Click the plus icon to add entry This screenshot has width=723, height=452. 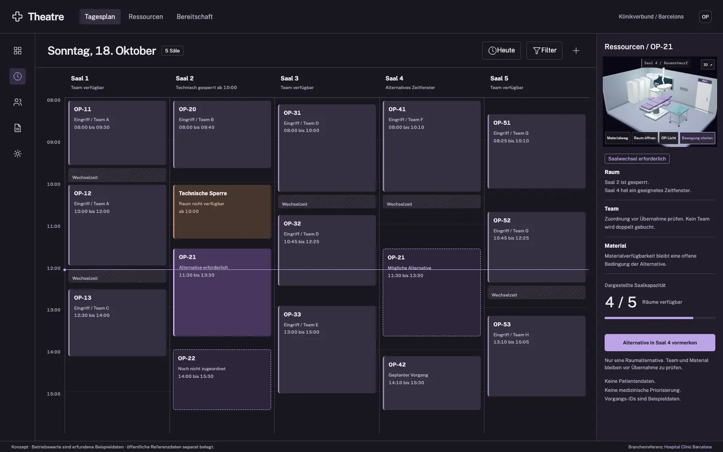click(576, 51)
